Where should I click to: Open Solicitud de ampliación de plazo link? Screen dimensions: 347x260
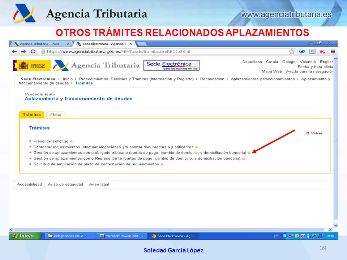96,164
